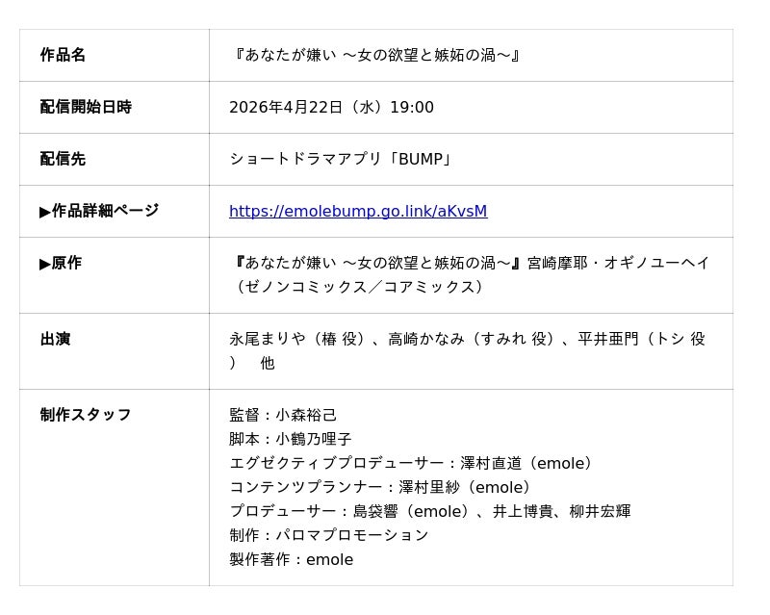
Task: Click the 出演 row header
Action: (x=55, y=339)
